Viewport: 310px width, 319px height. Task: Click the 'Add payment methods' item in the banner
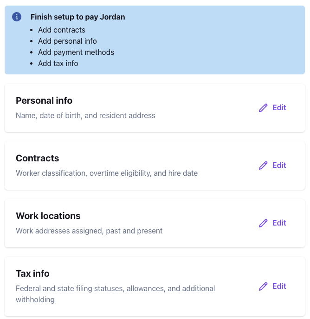pos(76,52)
